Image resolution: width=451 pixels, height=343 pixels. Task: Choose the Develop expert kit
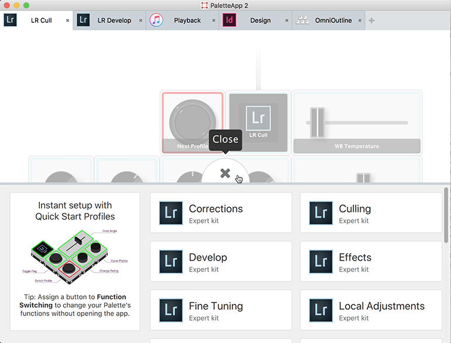(x=221, y=262)
